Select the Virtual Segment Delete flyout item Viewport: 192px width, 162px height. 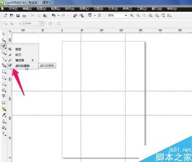point(23,66)
